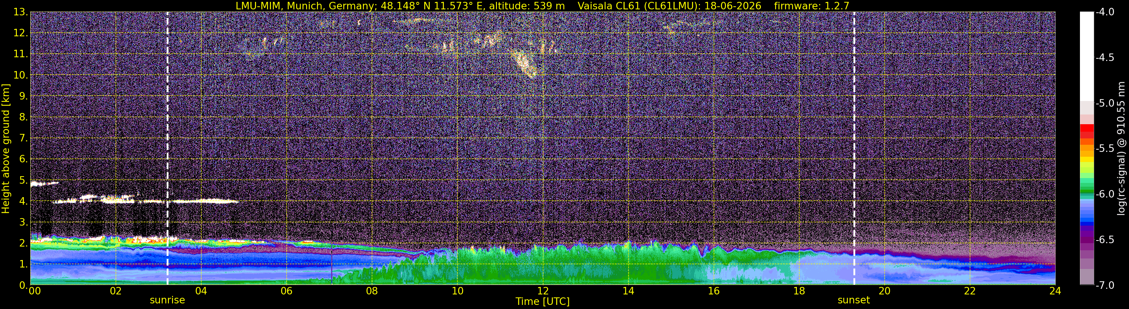Click the '24' time axis tick
Screen dimensions: 1129x309
tap(1055, 291)
